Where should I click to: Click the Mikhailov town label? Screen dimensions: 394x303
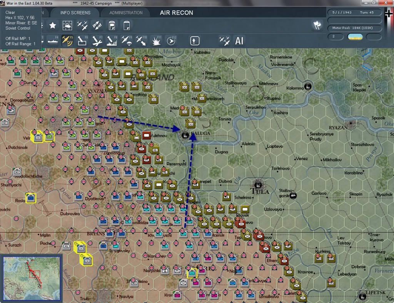(x=332, y=160)
